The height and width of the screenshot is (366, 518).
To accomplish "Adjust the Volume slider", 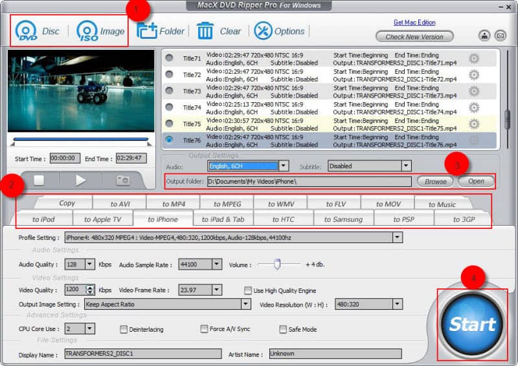I will (x=278, y=264).
